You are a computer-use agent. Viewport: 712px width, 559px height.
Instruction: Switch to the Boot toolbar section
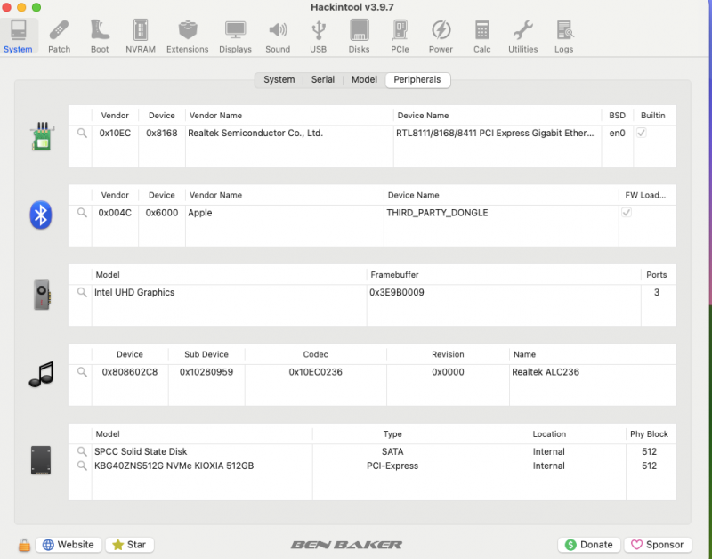point(99,34)
